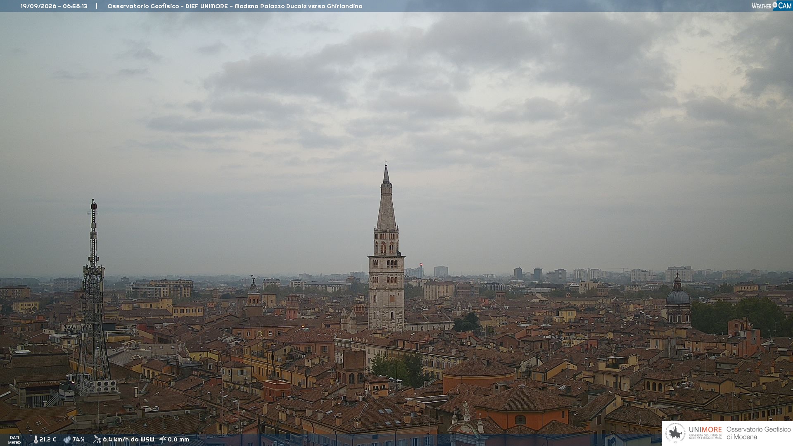Click the metal antenna mast
Viewport: 793px width, 446px height.
(x=93, y=297)
